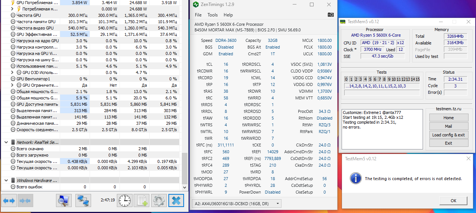Expand the GPU Ограничит... row

(12, 85)
